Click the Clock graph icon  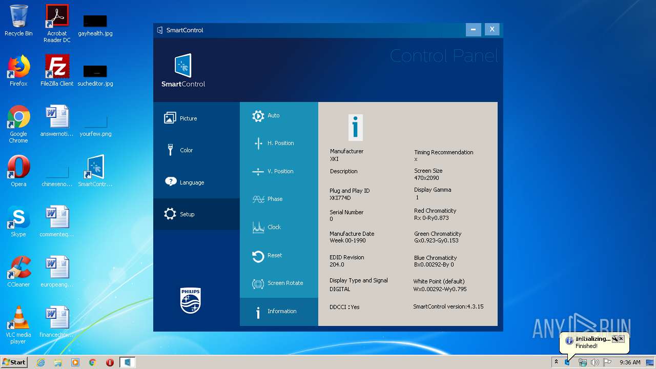point(258,228)
